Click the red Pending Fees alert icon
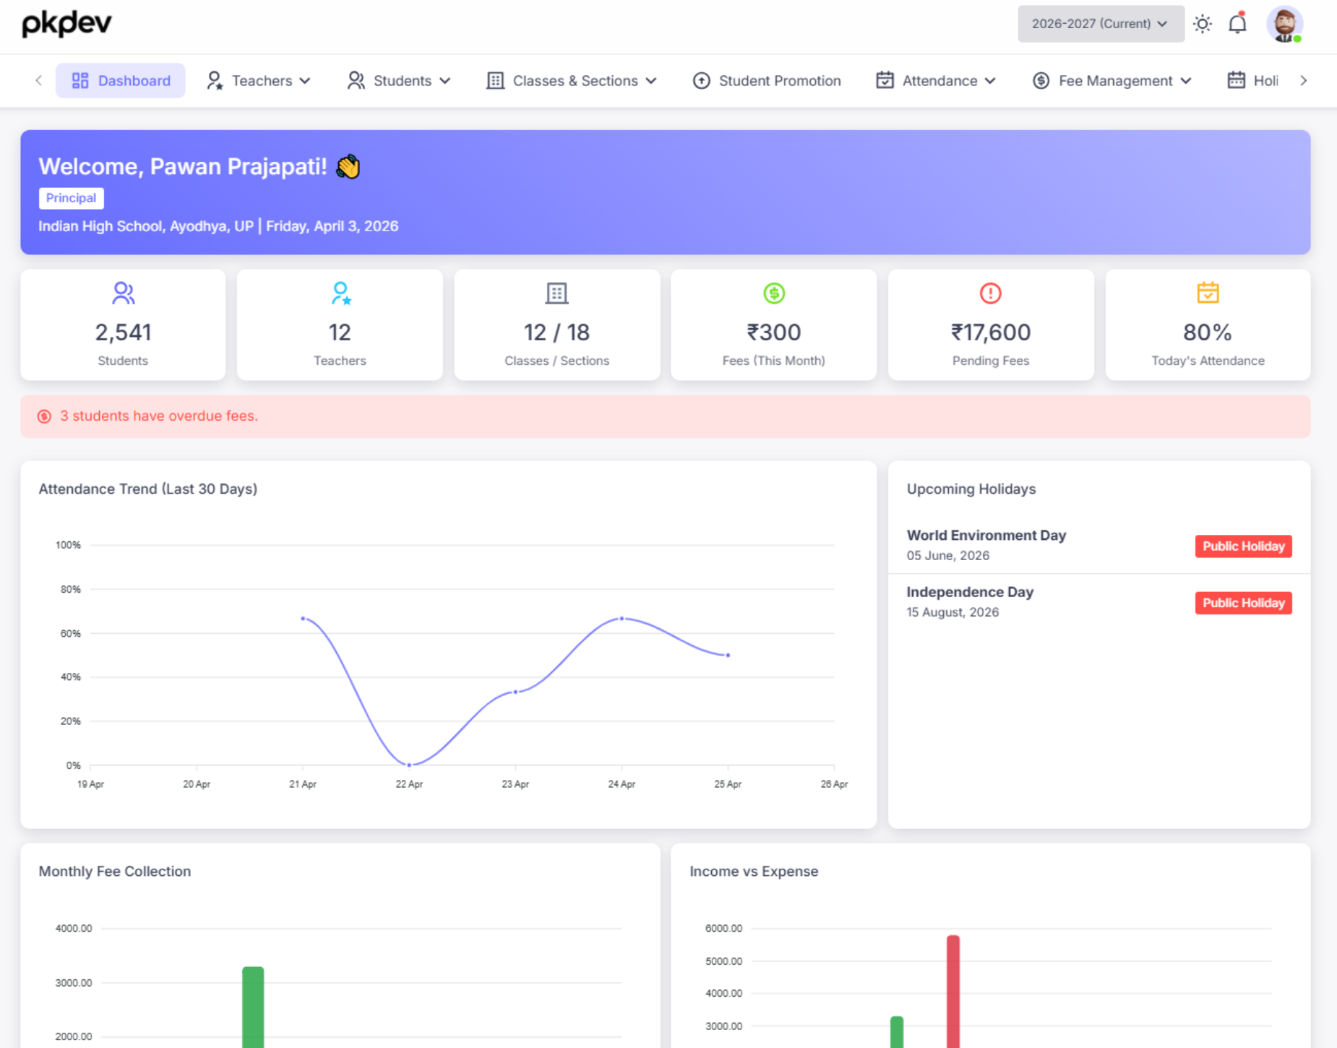 [990, 293]
